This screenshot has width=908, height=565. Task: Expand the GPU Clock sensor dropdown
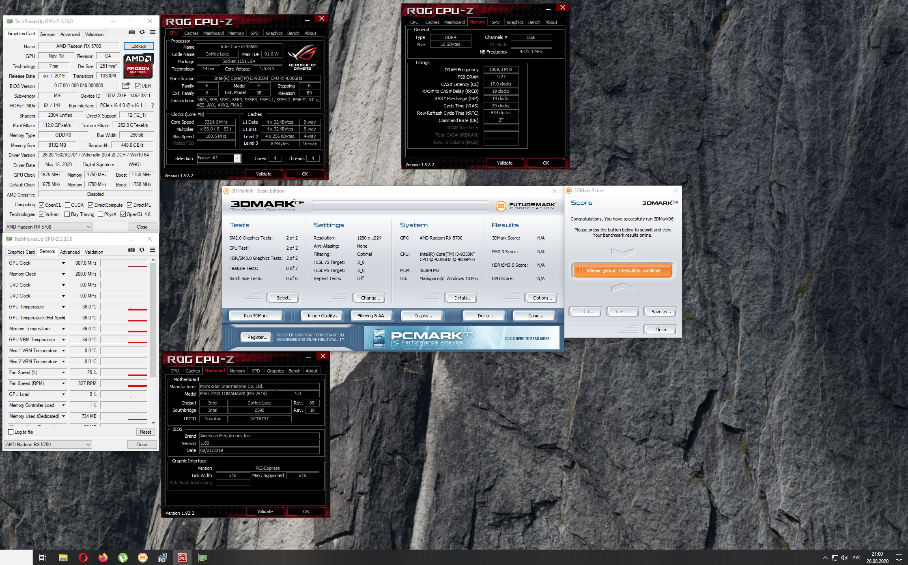pyautogui.click(x=63, y=263)
